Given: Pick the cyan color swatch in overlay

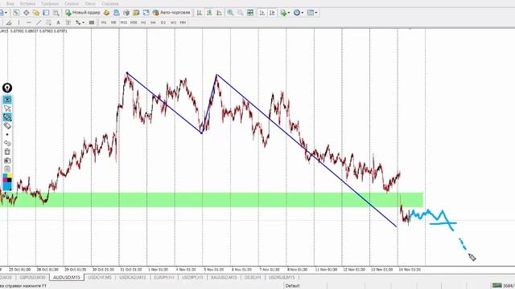Looking at the screenshot, I should 7,186.
